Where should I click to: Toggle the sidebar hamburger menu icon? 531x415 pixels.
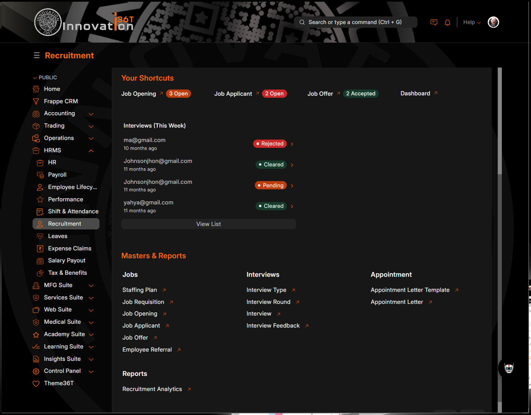(x=37, y=56)
